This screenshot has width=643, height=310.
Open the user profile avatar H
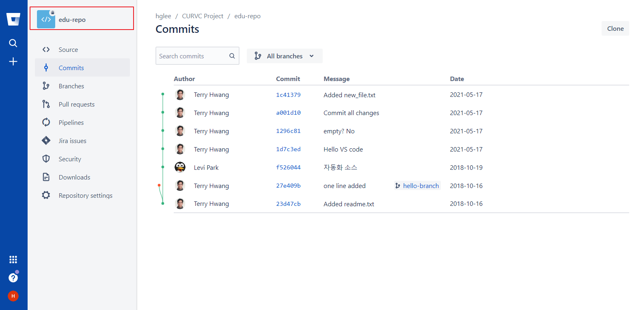click(x=13, y=296)
